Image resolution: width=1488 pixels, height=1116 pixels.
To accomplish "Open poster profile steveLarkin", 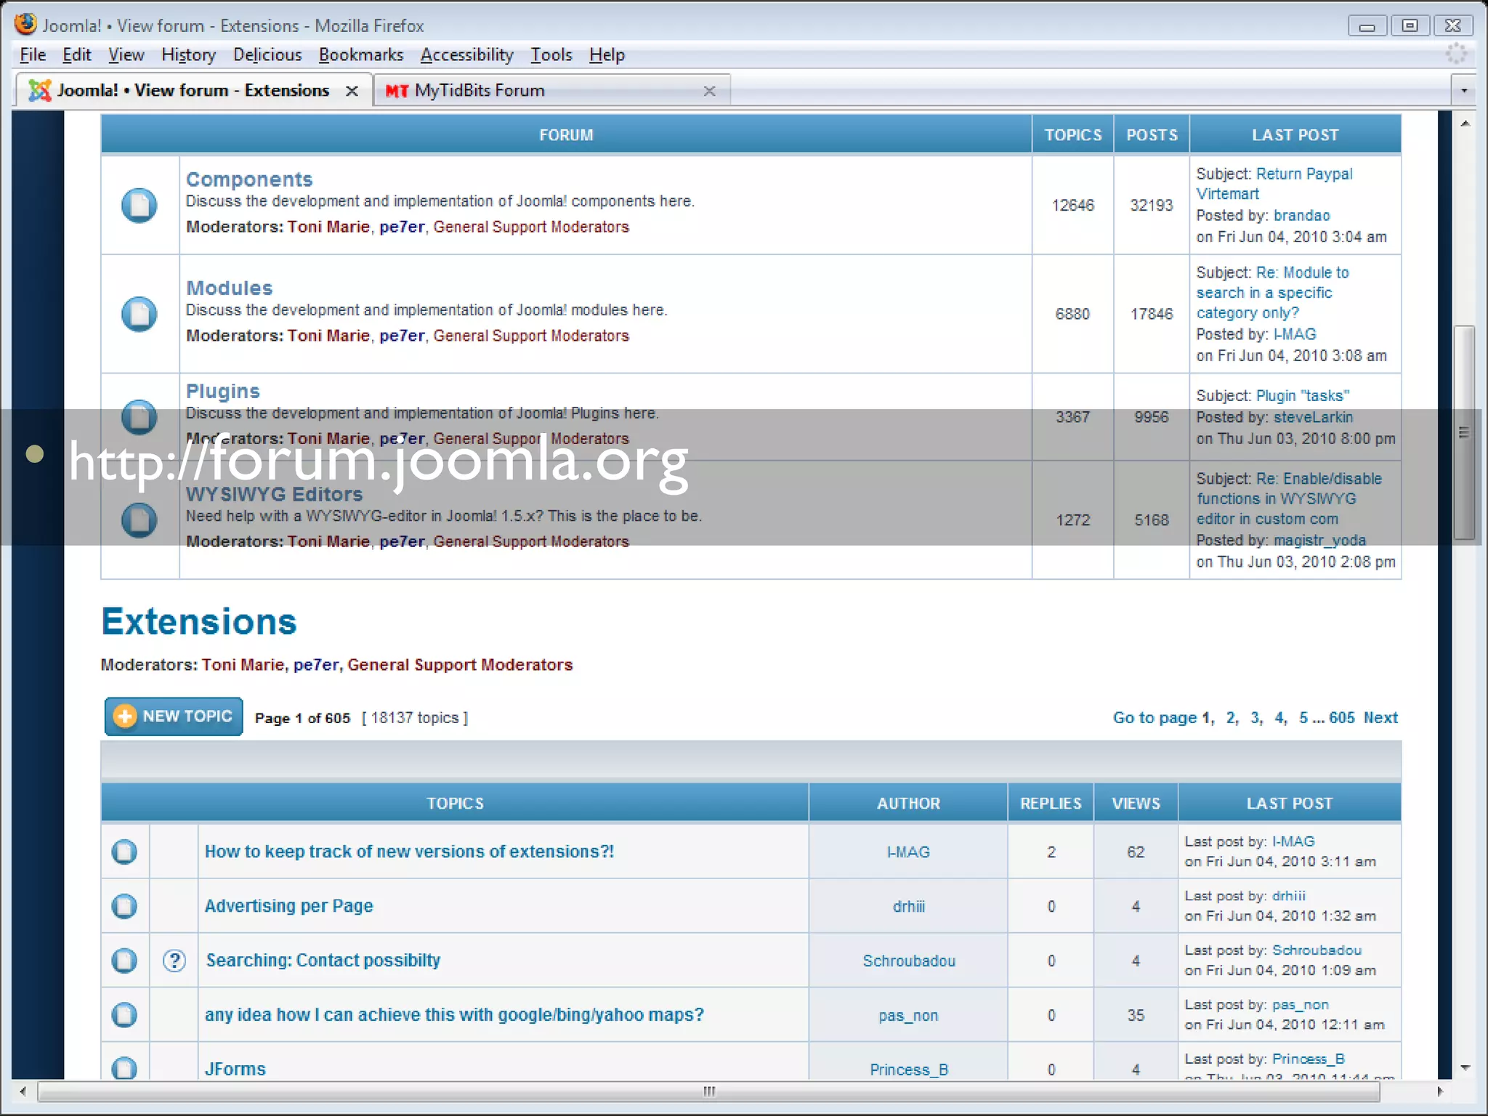I will pos(1313,418).
